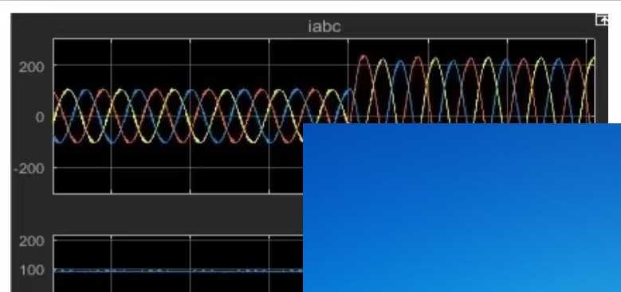Click the rightmost yellow peak at the plot edge
Screen dimensions: 621x292
click(x=592, y=59)
